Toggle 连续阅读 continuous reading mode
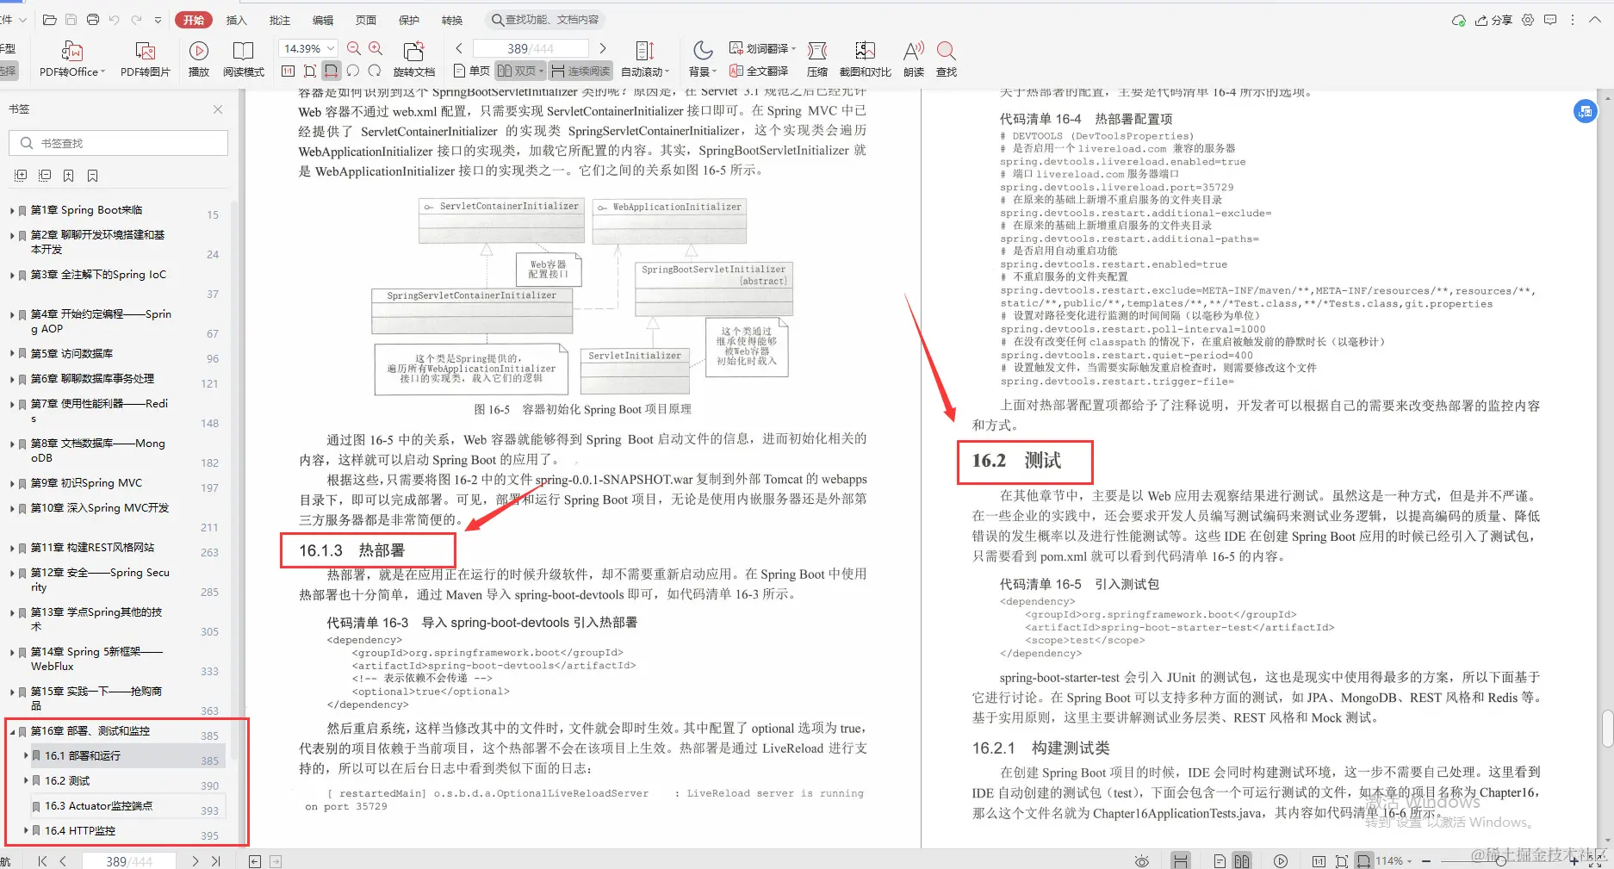 [580, 71]
